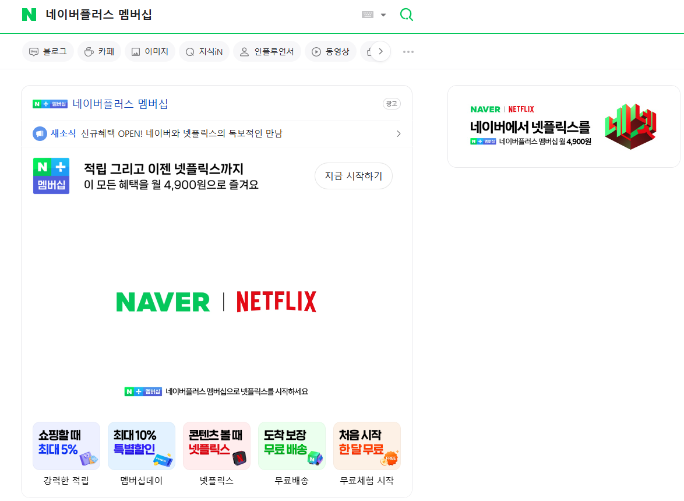Click the 3D 네넷 logo graphic
This screenshot has width=684, height=501.
631,126
